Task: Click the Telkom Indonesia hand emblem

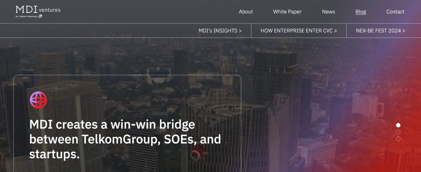Action: coord(40,16)
